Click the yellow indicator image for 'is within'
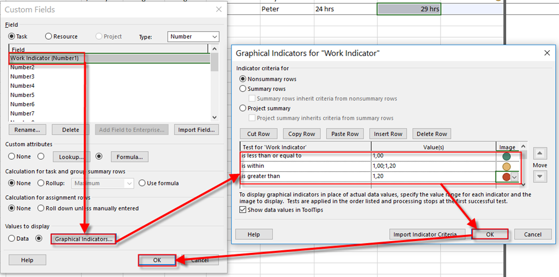This screenshot has height=277, width=559. tap(506, 166)
